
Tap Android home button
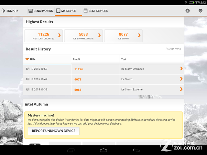(103, 150)
